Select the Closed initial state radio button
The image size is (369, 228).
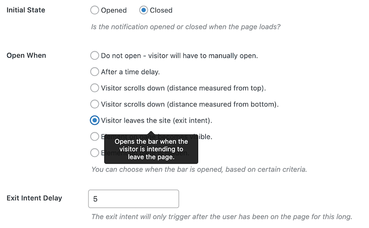[x=143, y=10]
